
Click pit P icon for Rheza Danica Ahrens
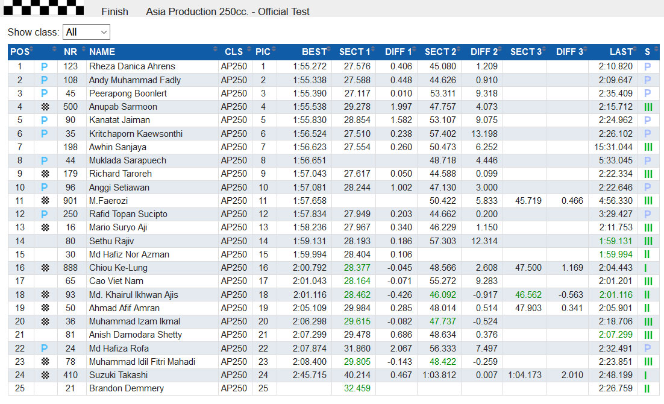[x=45, y=66]
